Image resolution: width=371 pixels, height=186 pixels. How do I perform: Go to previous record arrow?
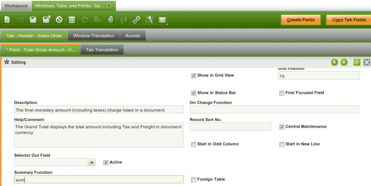pos(334,62)
